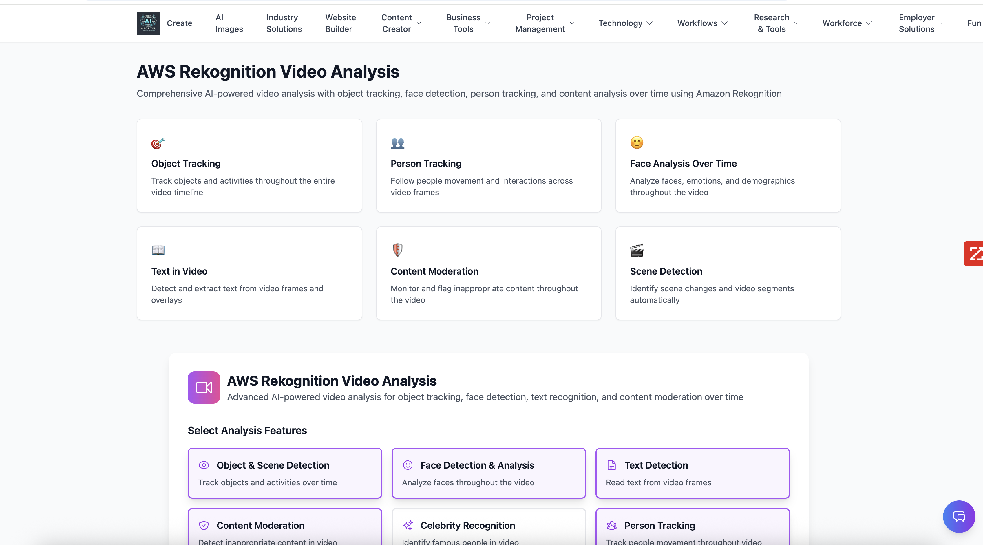This screenshot has width=983, height=545.
Task: Click the Create link
Action: [x=179, y=23]
